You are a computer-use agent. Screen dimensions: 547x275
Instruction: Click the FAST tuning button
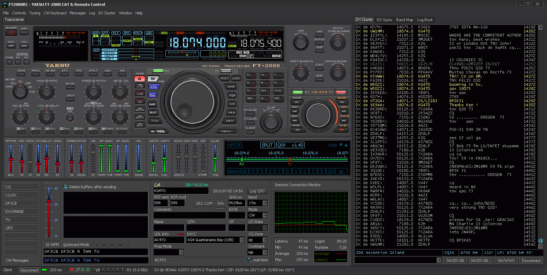[225, 78]
